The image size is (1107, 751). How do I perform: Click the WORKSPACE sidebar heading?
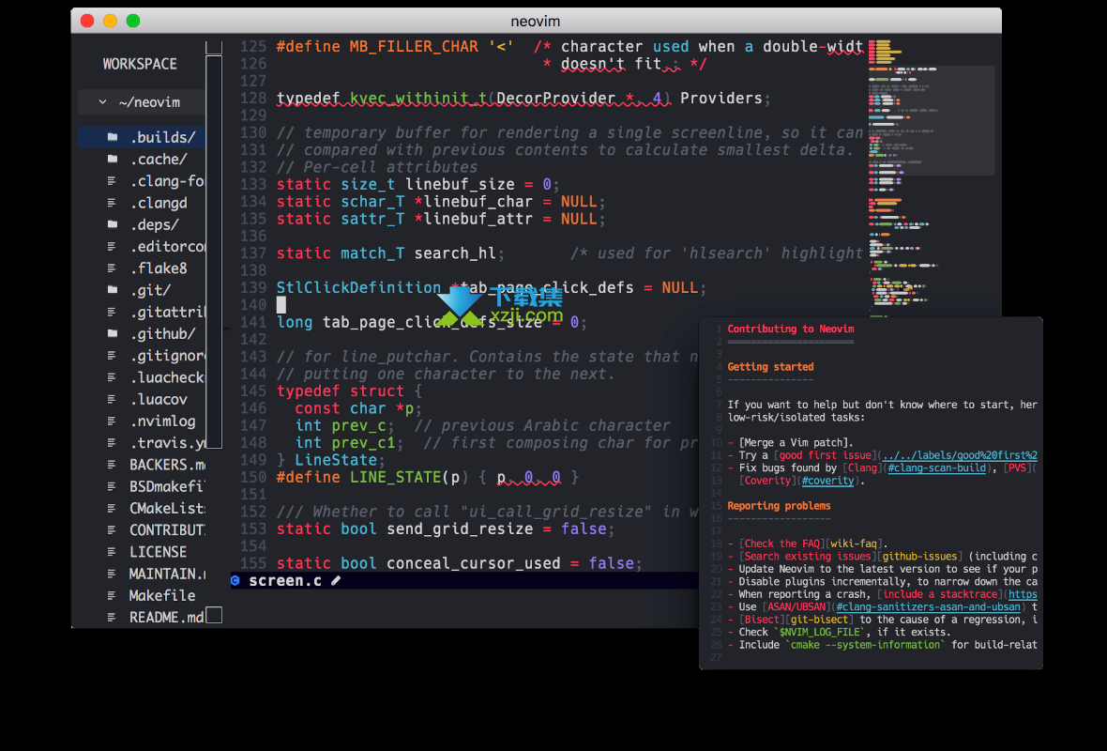tap(140, 64)
